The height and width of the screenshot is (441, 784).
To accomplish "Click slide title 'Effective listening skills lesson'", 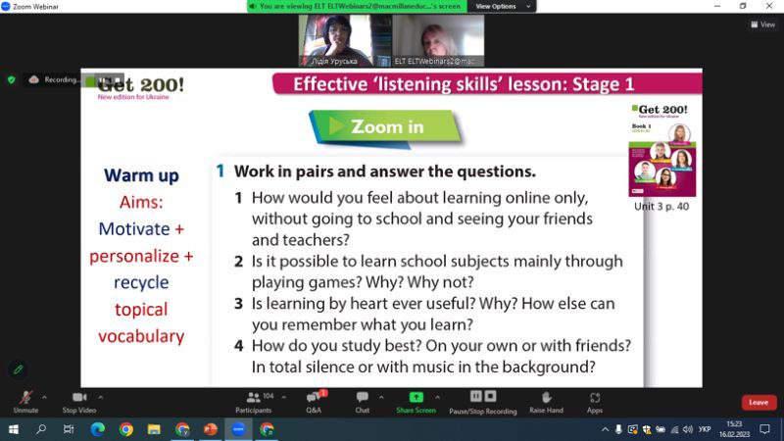I will click(x=463, y=84).
